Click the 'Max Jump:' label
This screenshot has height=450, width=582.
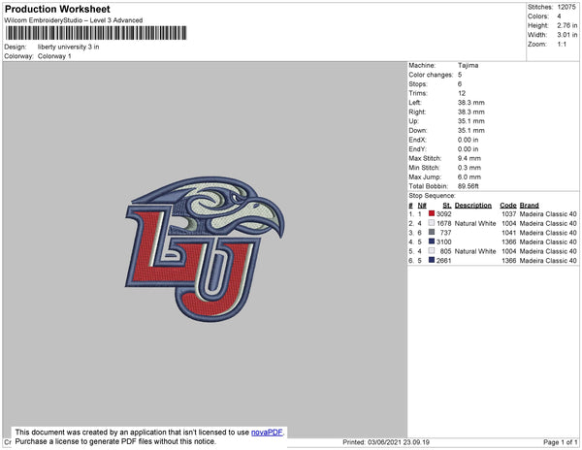[x=425, y=177]
